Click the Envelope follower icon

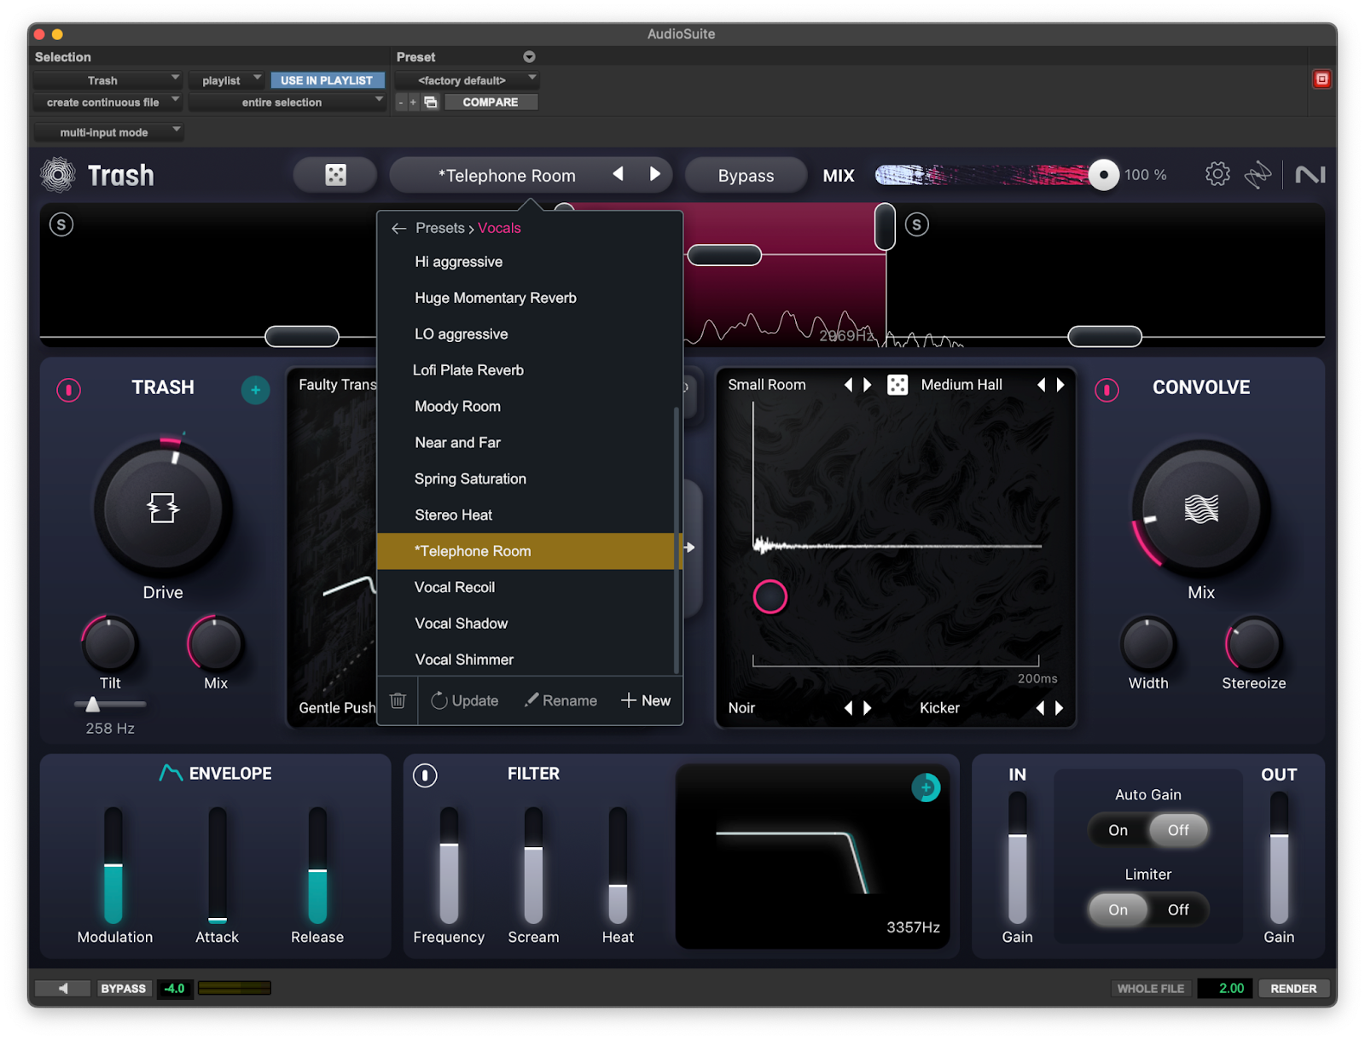coord(171,773)
